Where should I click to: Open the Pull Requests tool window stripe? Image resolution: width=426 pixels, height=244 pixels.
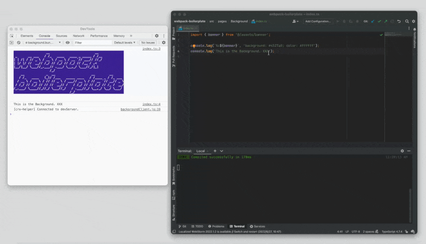174,56
